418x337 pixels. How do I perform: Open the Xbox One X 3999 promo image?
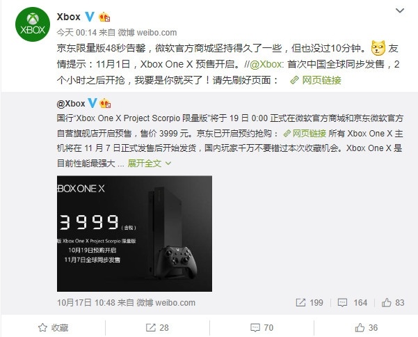coord(135,233)
